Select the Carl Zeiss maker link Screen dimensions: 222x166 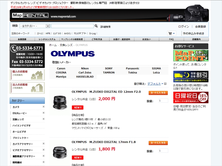pyautogui.click(x=85, y=72)
